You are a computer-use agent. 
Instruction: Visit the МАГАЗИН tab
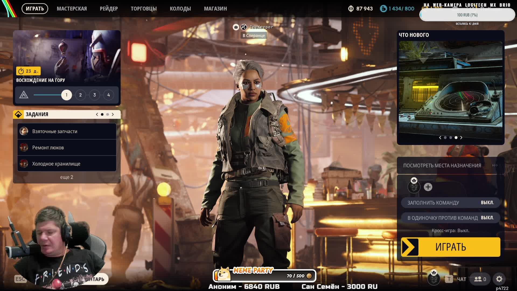[215, 9]
